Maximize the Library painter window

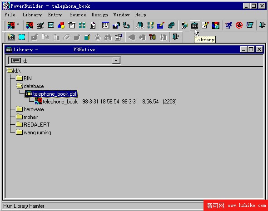(x=251, y=49)
